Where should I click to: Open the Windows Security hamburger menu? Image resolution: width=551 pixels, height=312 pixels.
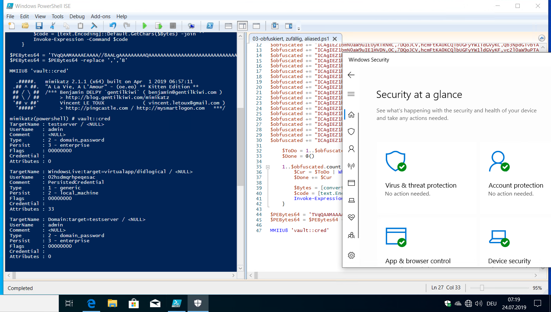coord(351,94)
